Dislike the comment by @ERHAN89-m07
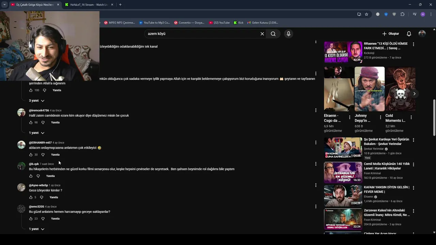 [43, 155]
